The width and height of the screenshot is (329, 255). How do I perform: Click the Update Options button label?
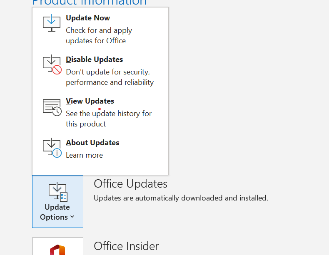pyautogui.click(x=57, y=212)
